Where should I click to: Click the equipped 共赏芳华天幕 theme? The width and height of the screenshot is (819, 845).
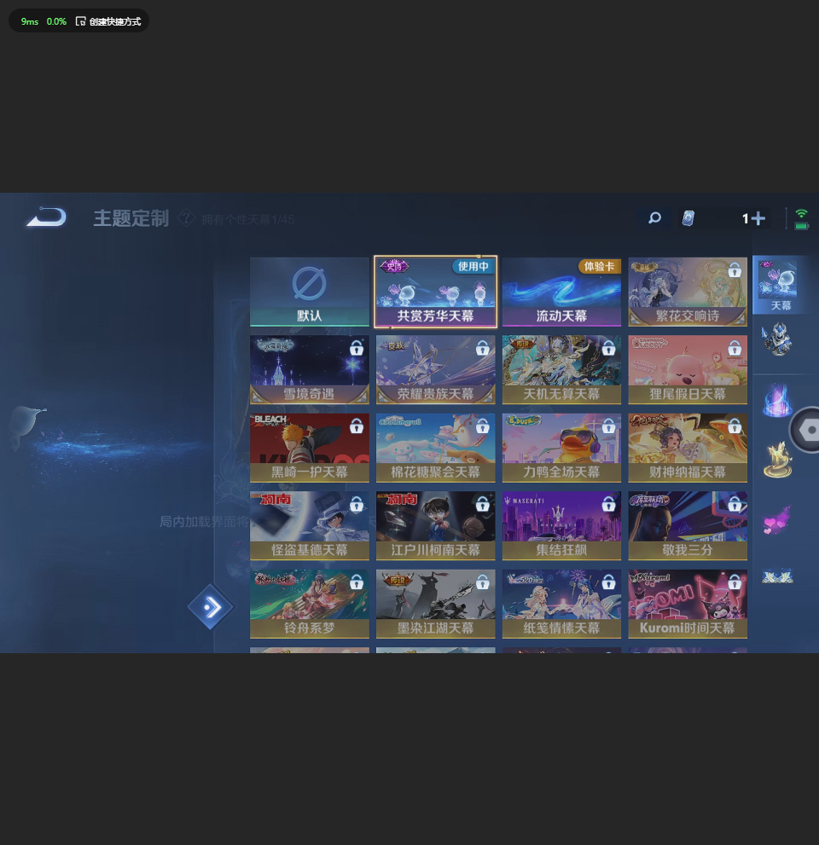click(x=435, y=290)
